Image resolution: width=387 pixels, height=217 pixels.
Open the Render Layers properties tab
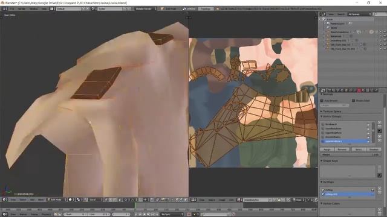[333, 90]
